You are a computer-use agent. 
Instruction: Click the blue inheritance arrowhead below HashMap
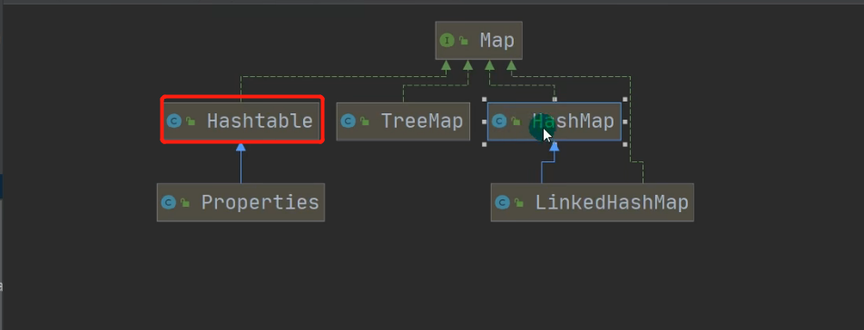[x=555, y=146]
